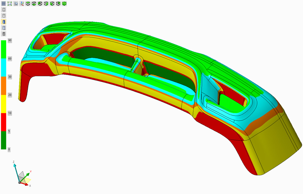Select cube view with back-left face highlighted
The width and height of the screenshot is (303, 194).
[40, 3]
